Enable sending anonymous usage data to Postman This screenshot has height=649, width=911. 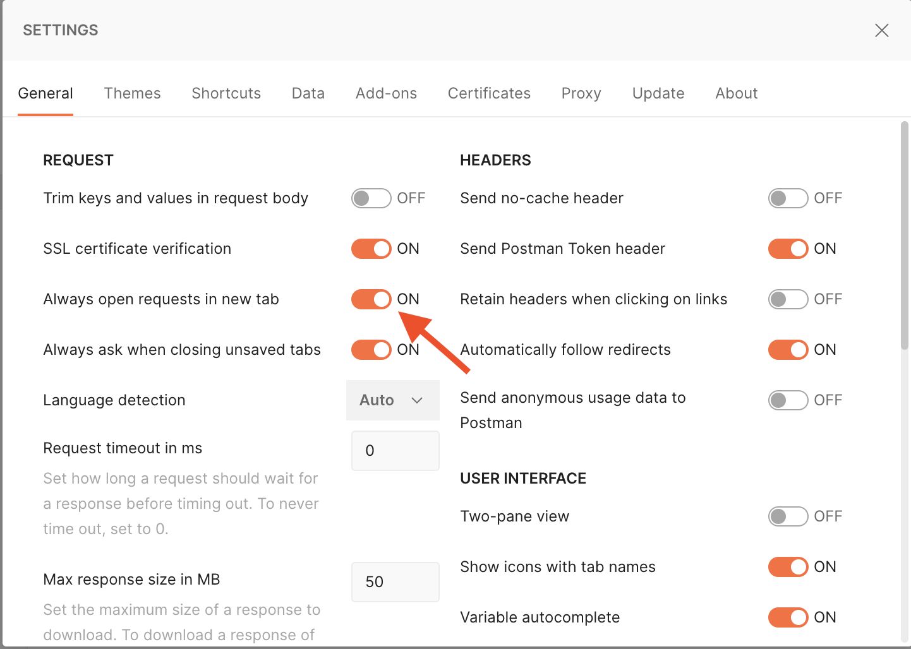788,400
